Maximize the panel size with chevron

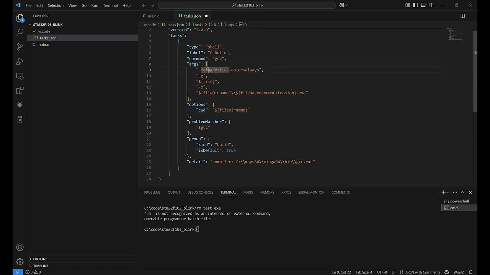pos(462,192)
